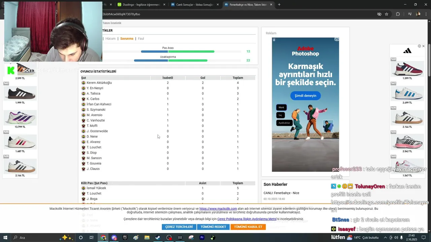The width and height of the screenshot is (431, 242).
Task: Close the Adidas ad with the X
Action: coord(423,46)
